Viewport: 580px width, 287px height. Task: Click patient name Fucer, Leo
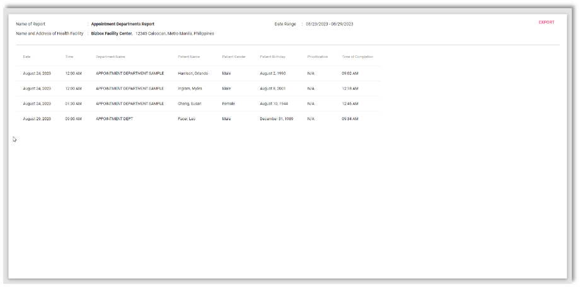tap(187, 119)
